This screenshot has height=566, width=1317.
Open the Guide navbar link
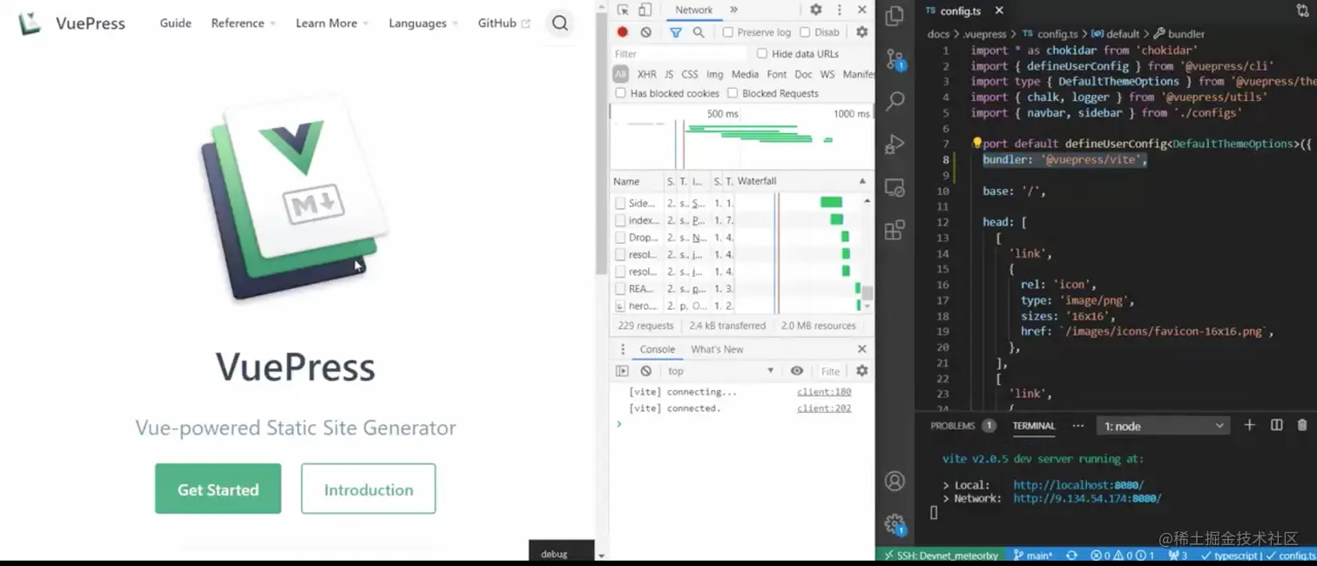175,24
